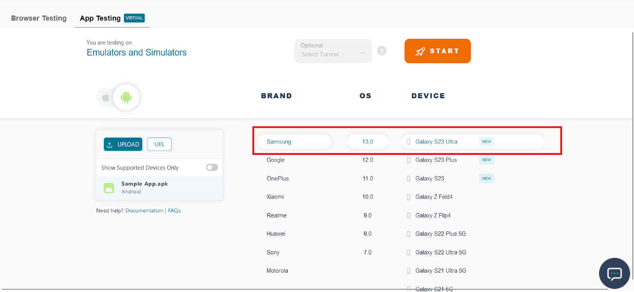
Task: Switch to the Apple iOS platform icon
Action: pos(105,97)
